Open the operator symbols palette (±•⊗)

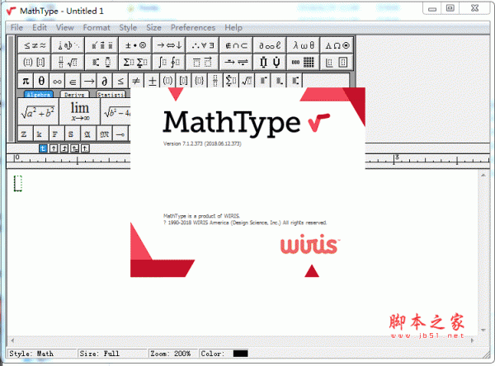click(x=135, y=45)
